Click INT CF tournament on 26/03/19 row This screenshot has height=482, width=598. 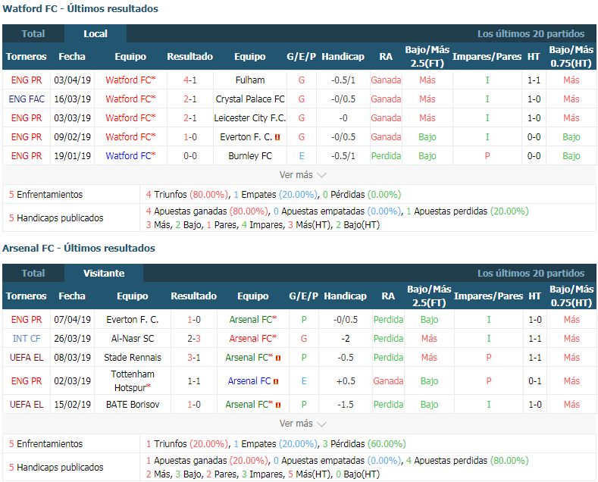coord(27,339)
